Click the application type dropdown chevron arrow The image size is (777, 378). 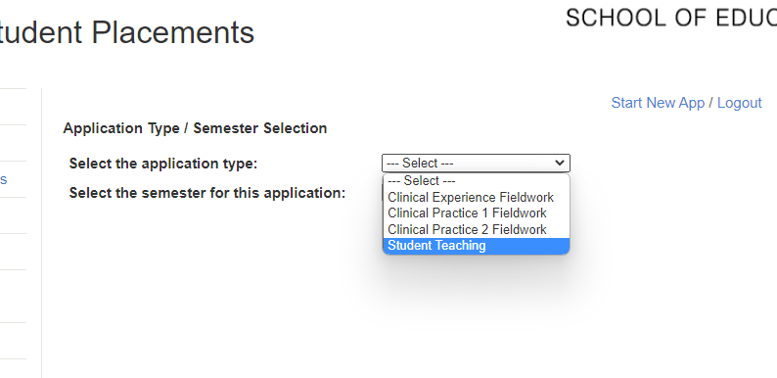(x=560, y=163)
